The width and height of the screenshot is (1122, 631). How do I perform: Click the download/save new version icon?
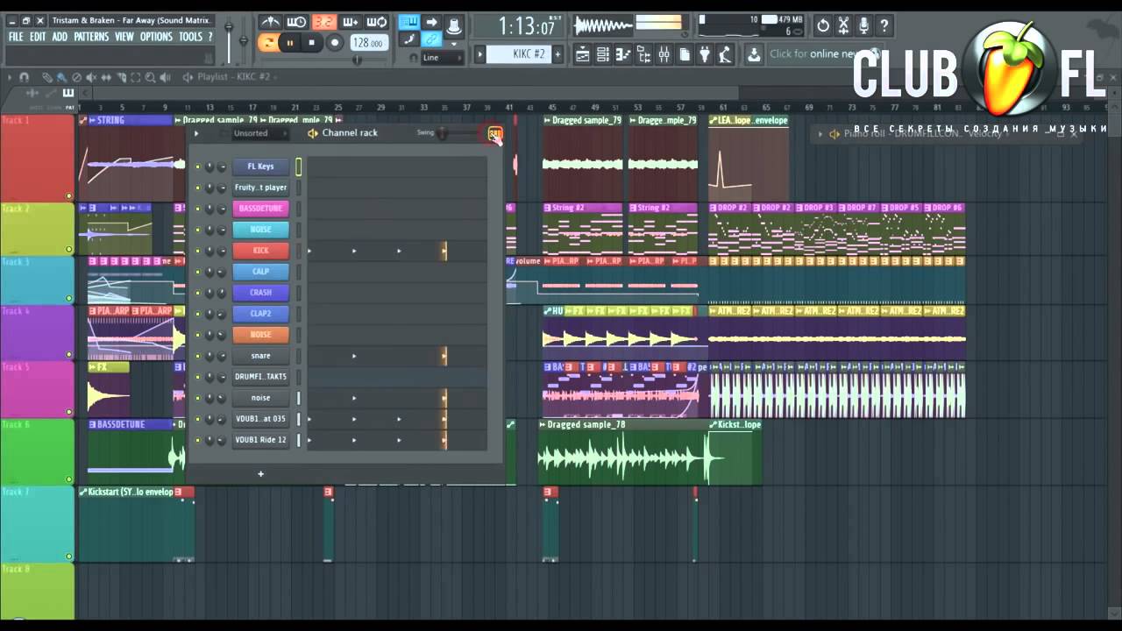754,54
